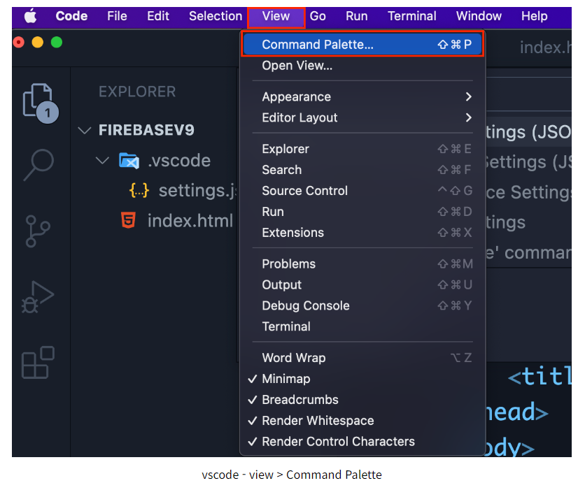Screen dimensions: 585x483
Task: Collapse the FIREBASEV9 folder chevron
Action: point(85,131)
